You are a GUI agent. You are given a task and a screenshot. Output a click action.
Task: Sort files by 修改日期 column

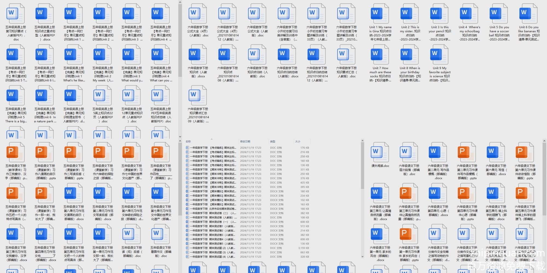(245, 141)
